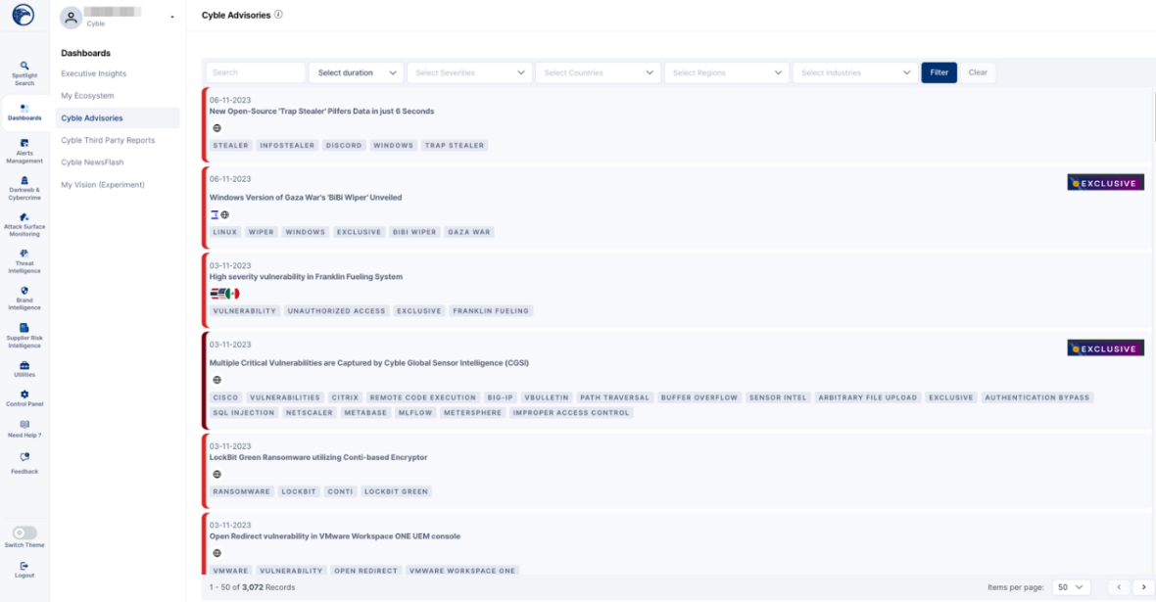Screen dimensions: 1156x602
Task: Open My Ecosystem dashboard
Action: click(x=88, y=96)
